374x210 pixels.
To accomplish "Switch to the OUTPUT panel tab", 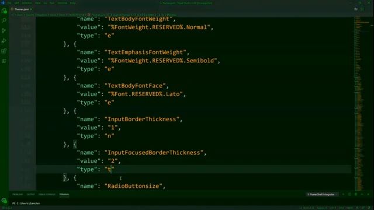I will [x=30, y=194].
